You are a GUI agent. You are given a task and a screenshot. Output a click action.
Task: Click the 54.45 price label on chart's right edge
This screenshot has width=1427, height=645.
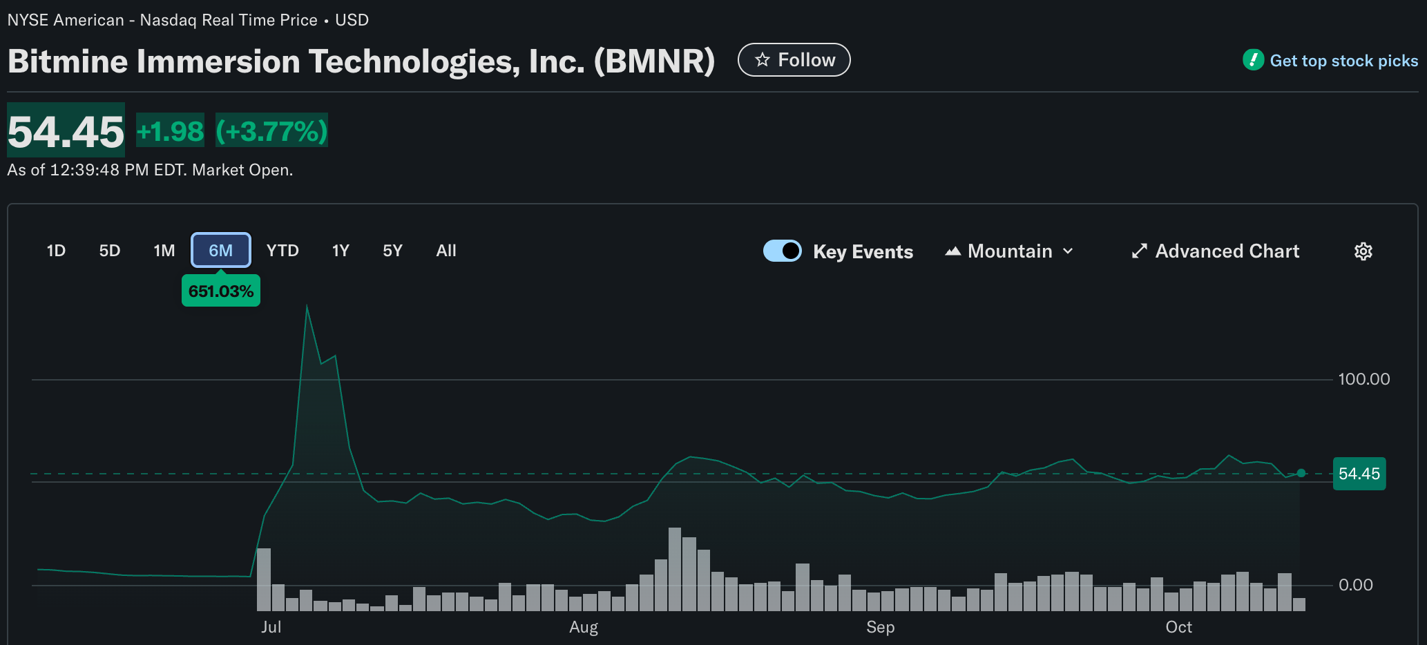[x=1359, y=474]
